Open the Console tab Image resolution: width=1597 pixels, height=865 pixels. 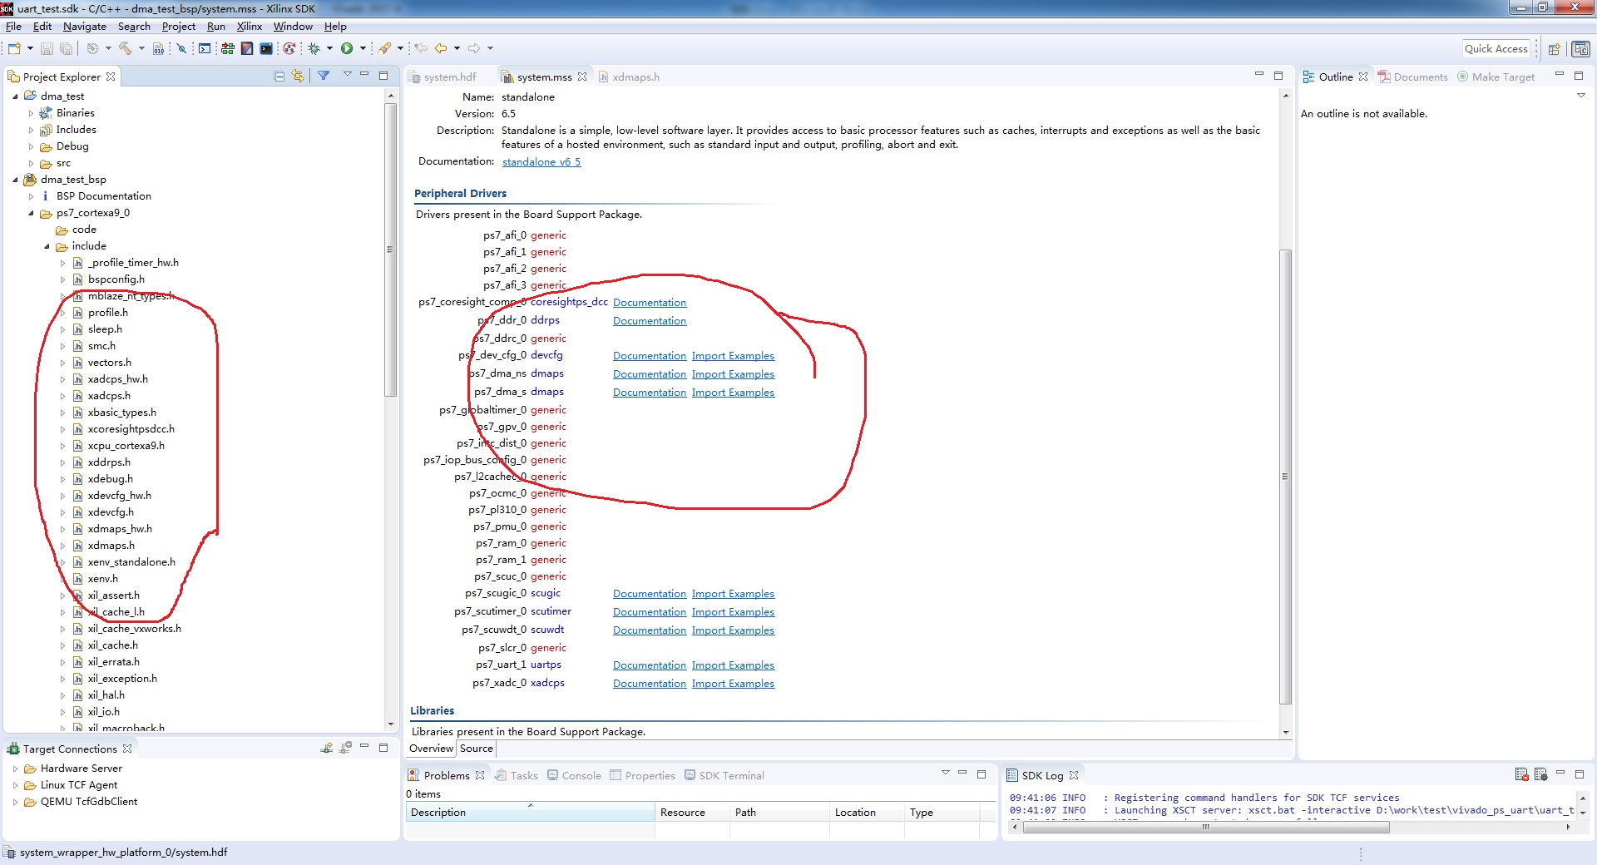coord(574,775)
